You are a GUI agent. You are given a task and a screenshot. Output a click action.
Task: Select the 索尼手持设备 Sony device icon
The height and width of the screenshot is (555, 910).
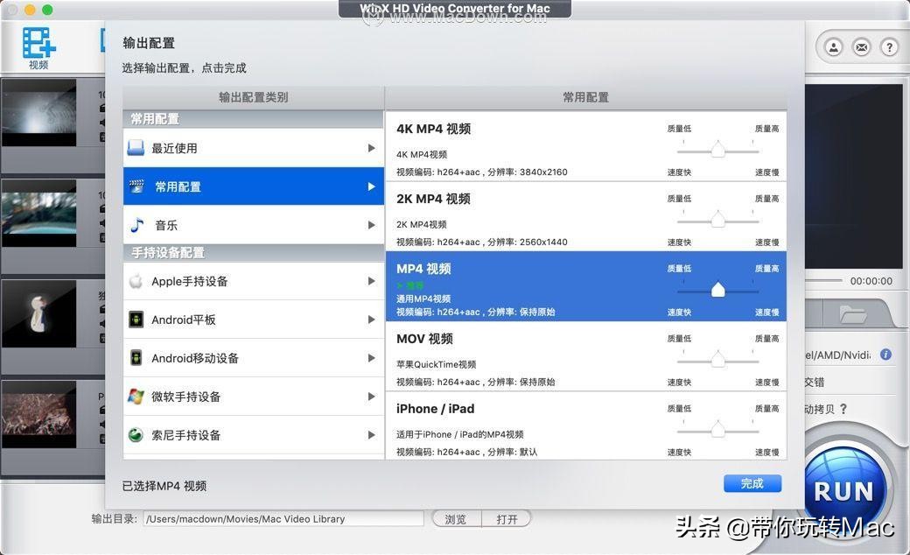coord(136,435)
